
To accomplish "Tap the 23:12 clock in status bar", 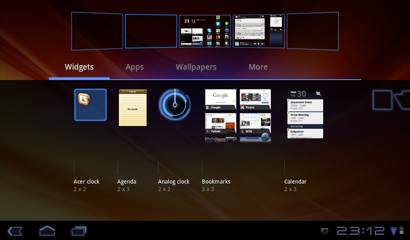I will (x=360, y=231).
